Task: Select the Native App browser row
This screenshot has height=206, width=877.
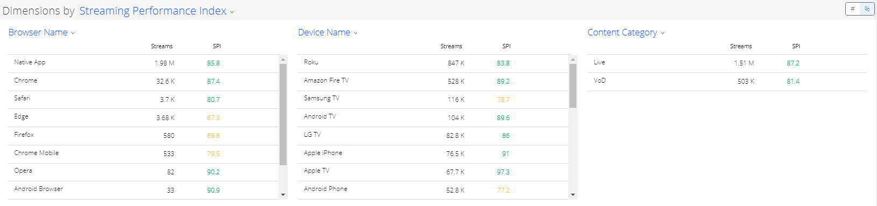Action: coord(144,63)
